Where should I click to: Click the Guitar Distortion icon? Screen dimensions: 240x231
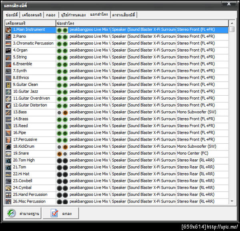pyautogui.click(x=8, y=106)
